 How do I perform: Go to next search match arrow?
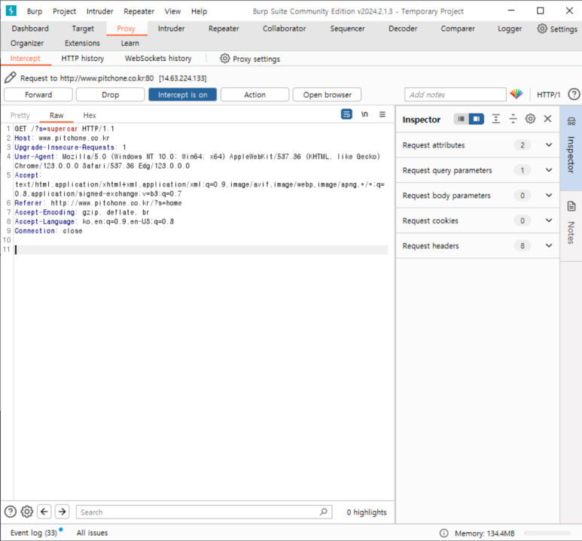click(x=62, y=512)
